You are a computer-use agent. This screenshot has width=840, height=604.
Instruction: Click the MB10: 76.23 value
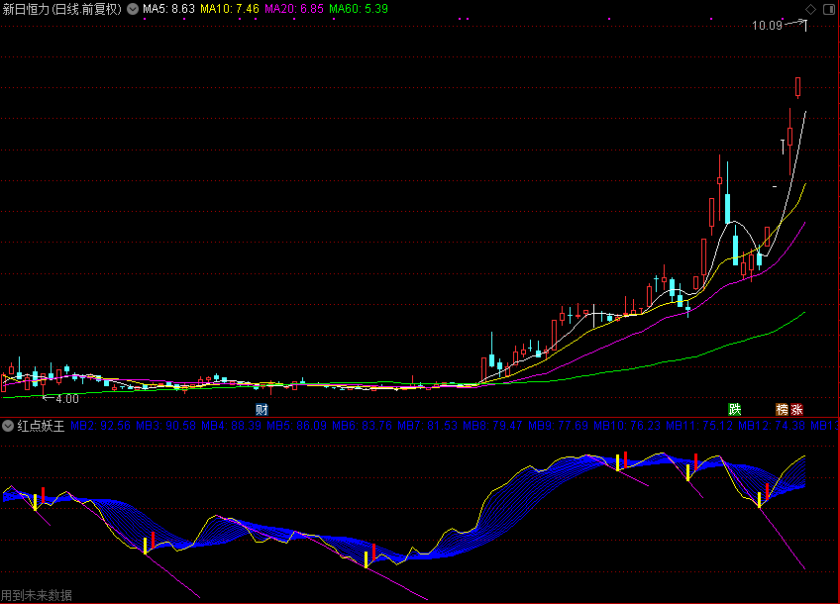tap(627, 426)
